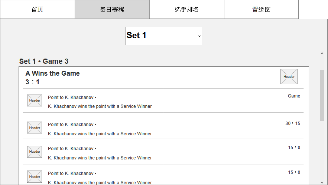Open the Set 1 dropdown
The height and width of the screenshot is (185, 328).
pyautogui.click(x=163, y=36)
